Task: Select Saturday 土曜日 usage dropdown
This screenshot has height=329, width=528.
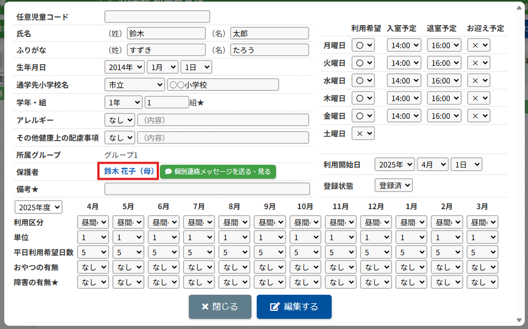Action: tap(363, 133)
